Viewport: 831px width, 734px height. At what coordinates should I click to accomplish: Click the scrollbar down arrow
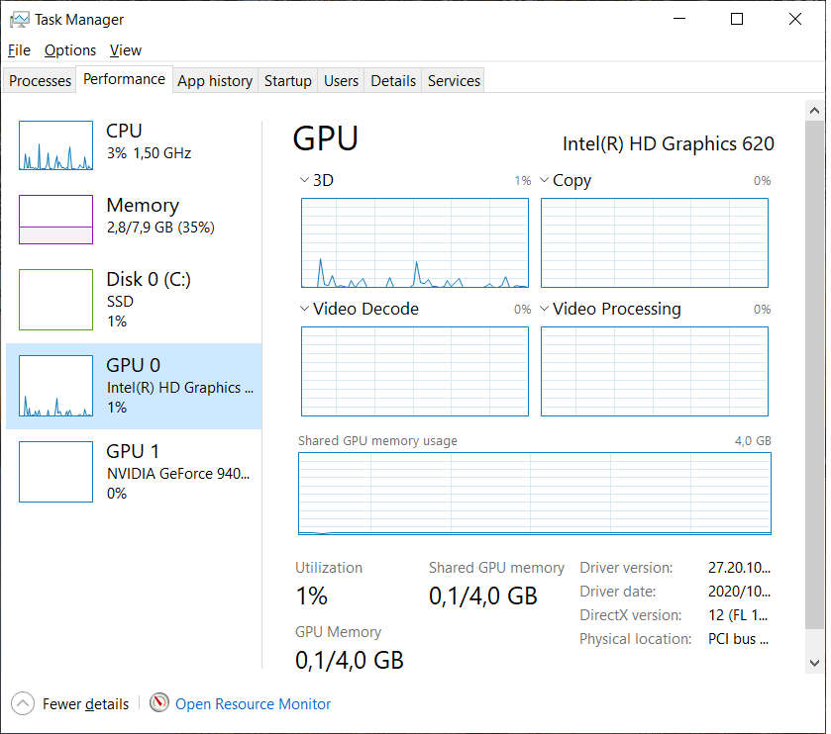pos(815,663)
